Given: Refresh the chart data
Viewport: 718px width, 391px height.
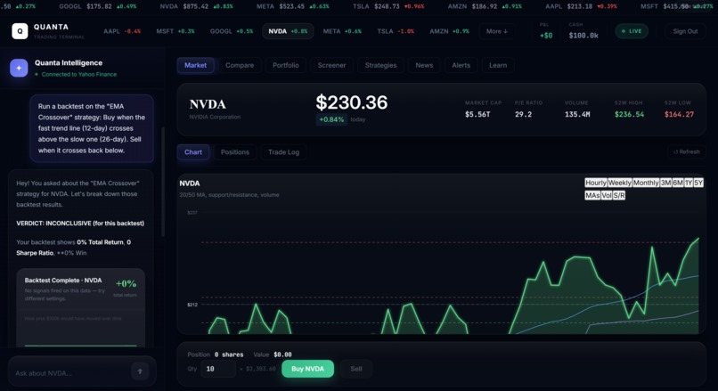Looking at the screenshot, I should coord(687,151).
